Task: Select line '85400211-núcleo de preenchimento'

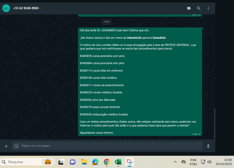Action: 102,85
